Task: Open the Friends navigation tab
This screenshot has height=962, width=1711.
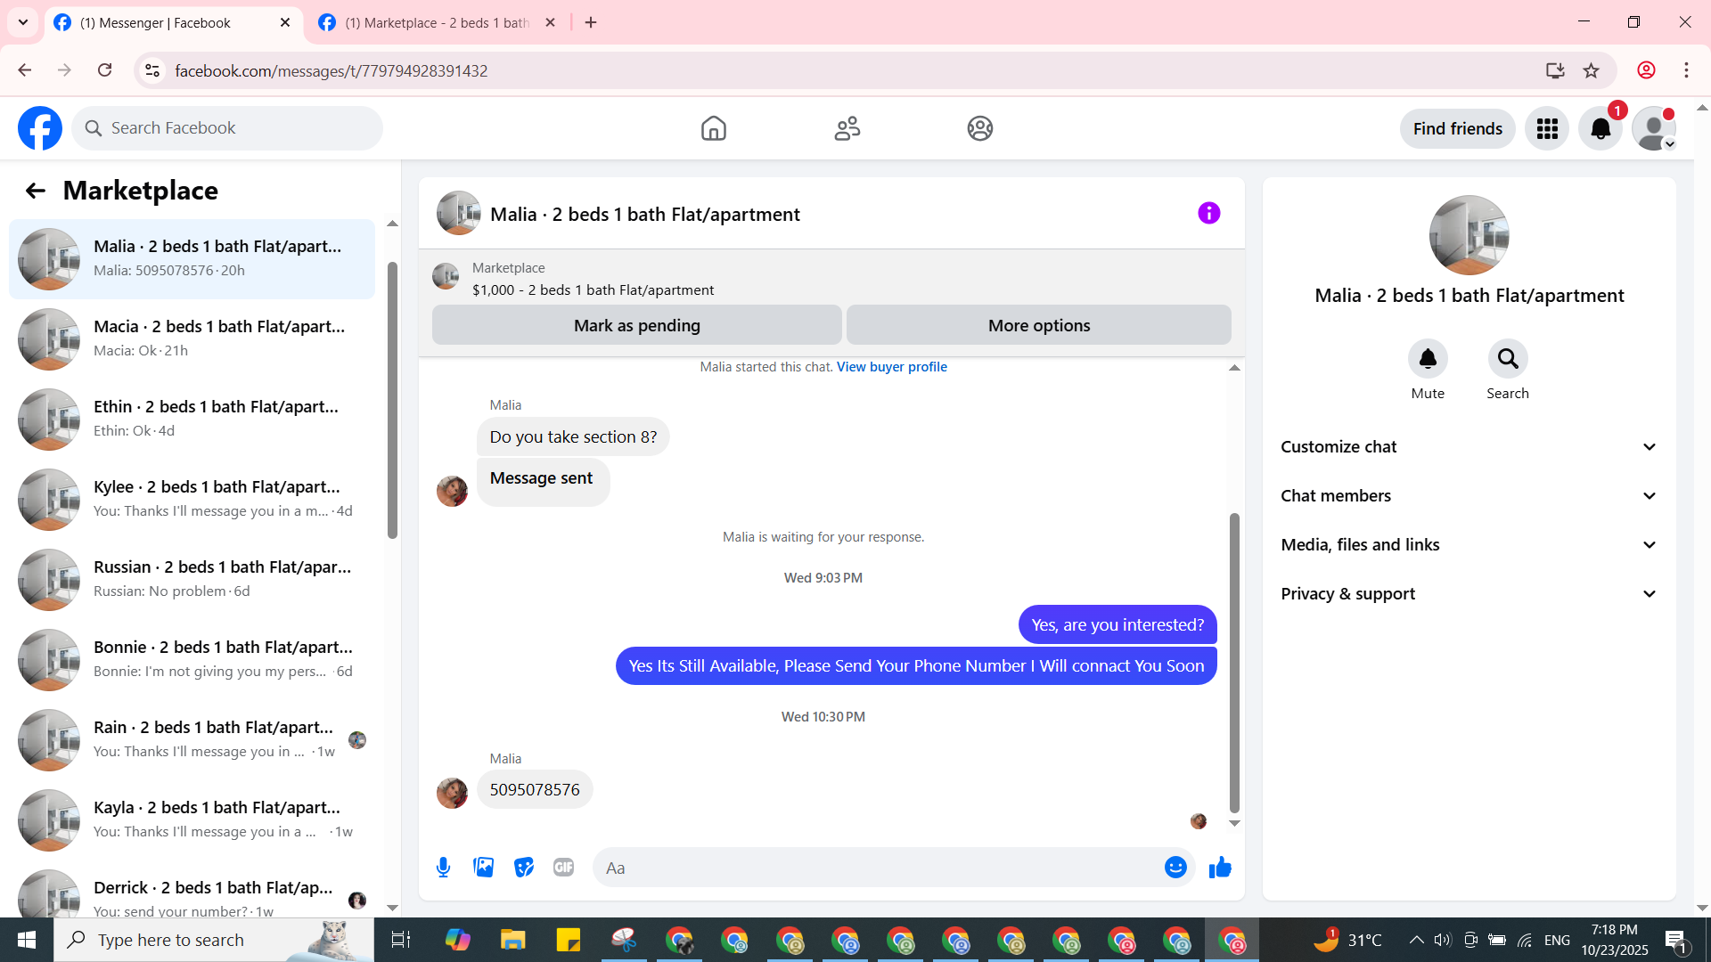Action: (x=847, y=129)
